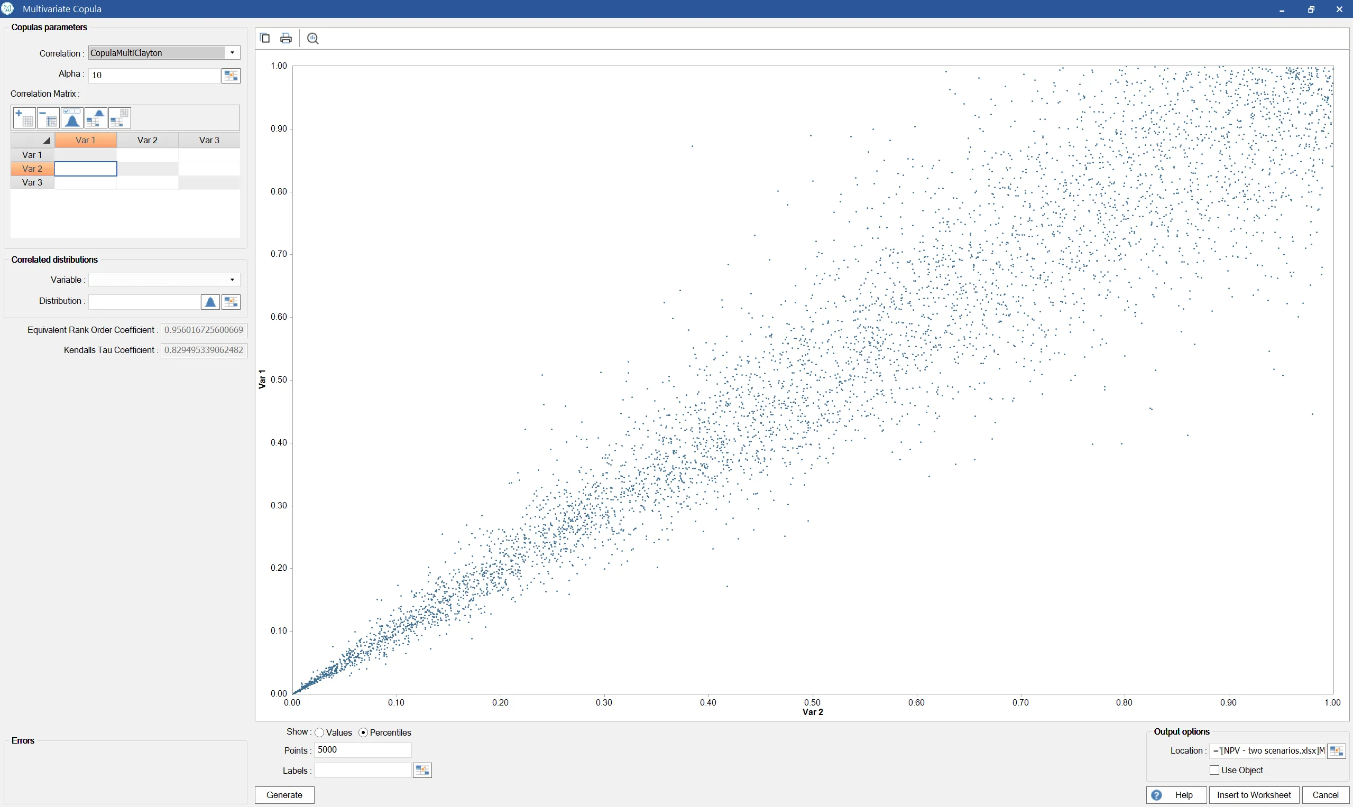The width and height of the screenshot is (1353, 807).
Task: Pick an Excel range for output Location
Action: [x=1336, y=750]
